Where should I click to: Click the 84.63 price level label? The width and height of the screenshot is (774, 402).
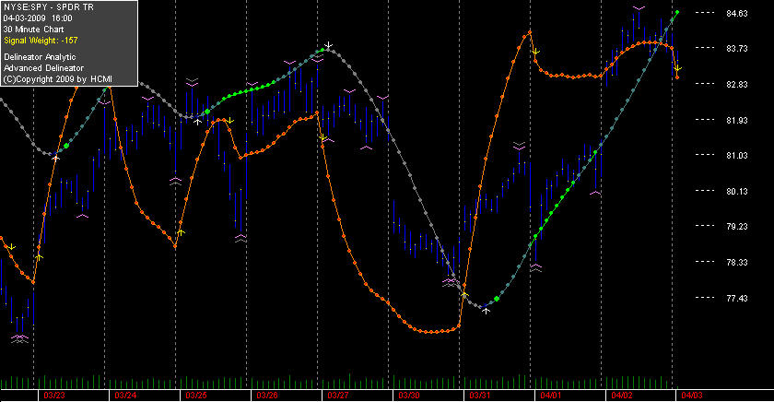pyautogui.click(x=737, y=13)
